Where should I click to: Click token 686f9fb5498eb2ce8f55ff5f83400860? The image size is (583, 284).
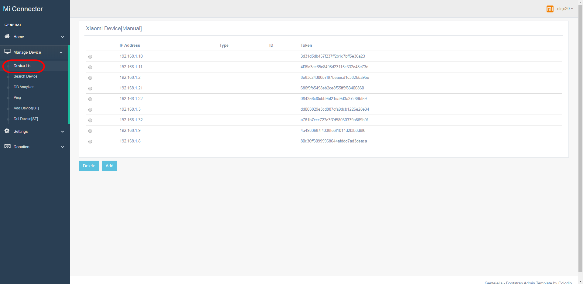pos(332,88)
